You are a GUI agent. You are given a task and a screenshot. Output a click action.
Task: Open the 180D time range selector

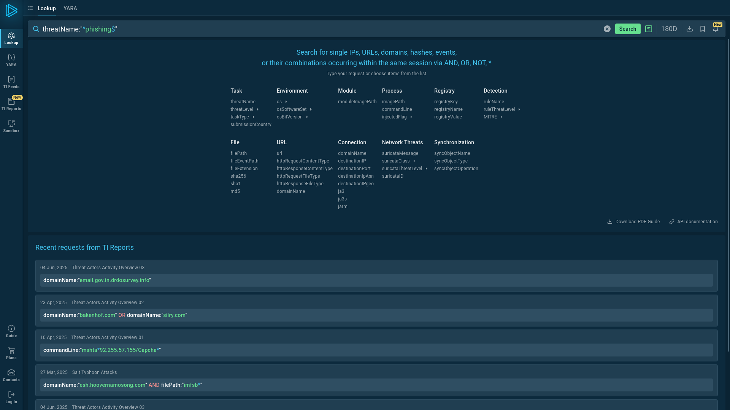(669, 29)
